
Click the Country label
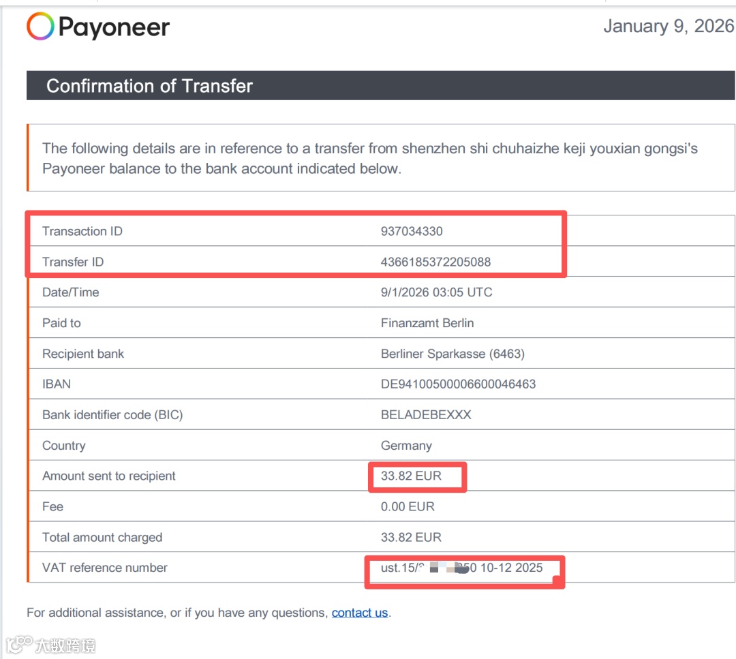coord(64,446)
